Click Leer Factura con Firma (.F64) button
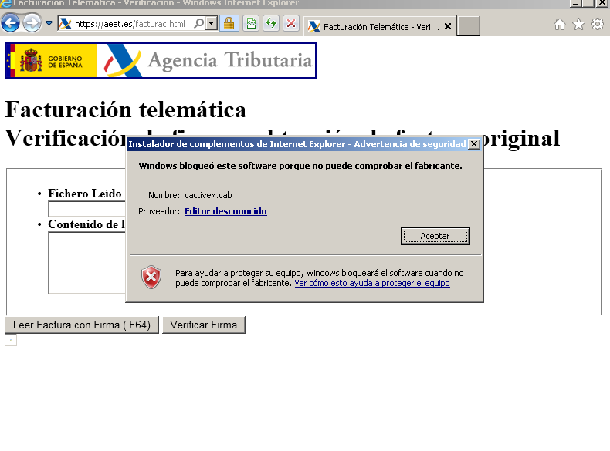610x451 pixels. point(82,325)
